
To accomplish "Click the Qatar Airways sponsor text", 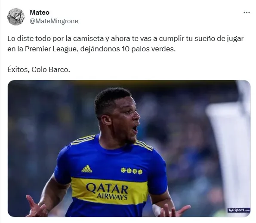I will coord(107,191).
